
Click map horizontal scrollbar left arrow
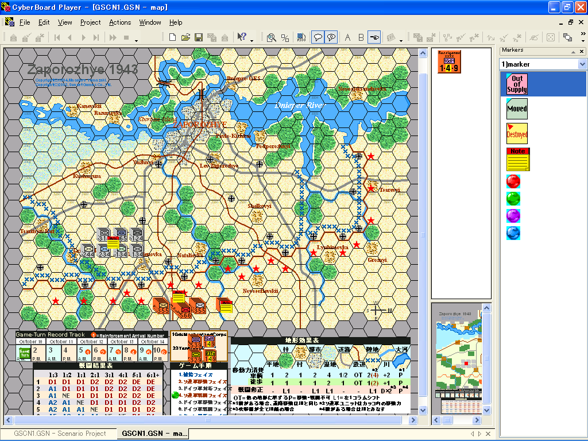pyautogui.click(x=8, y=420)
